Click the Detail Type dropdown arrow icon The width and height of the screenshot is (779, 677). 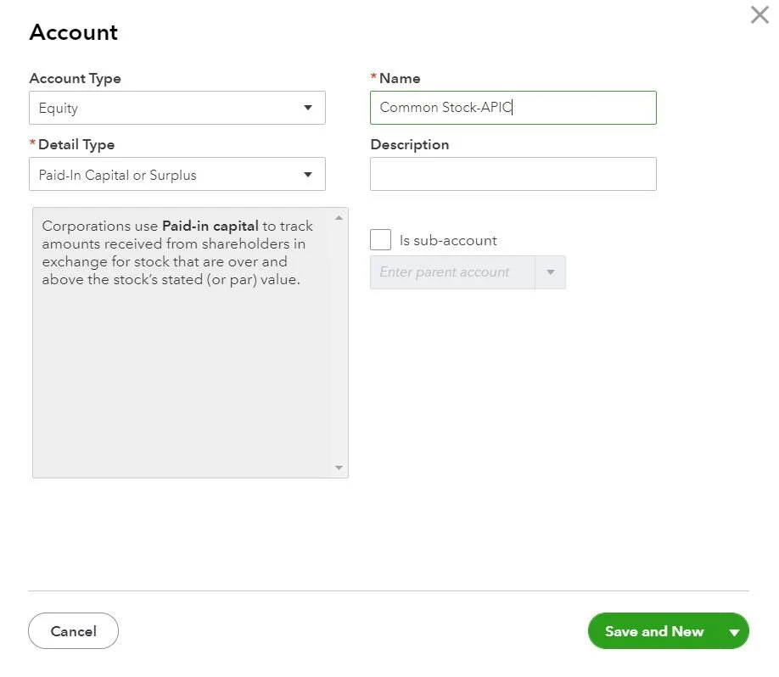click(307, 176)
